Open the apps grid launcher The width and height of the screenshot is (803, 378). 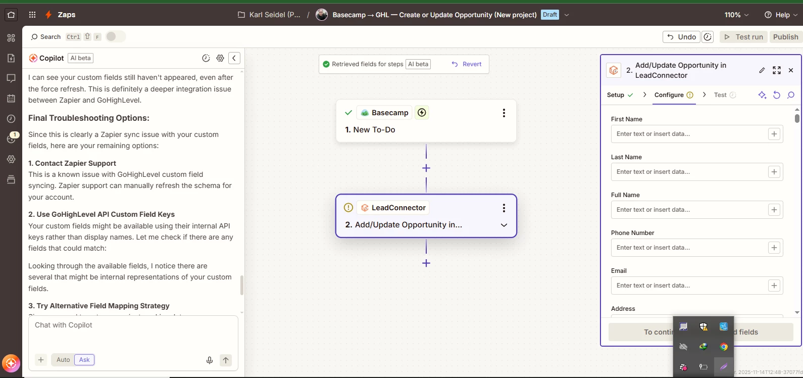tap(32, 15)
